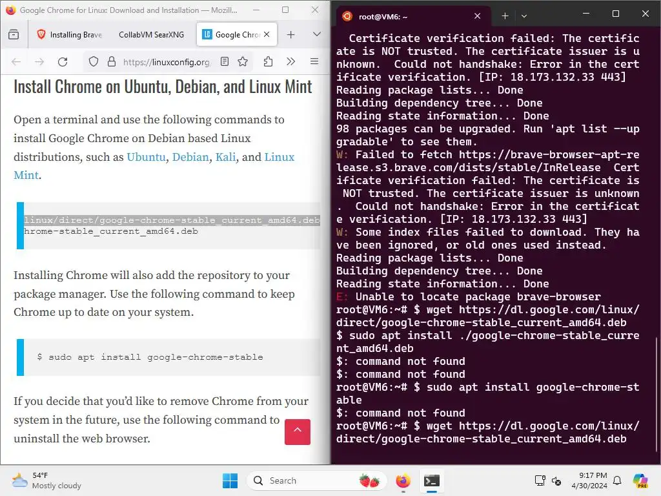Open a new Firefox tab
This screenshot has height=496, width=661.
coord(291,35)
